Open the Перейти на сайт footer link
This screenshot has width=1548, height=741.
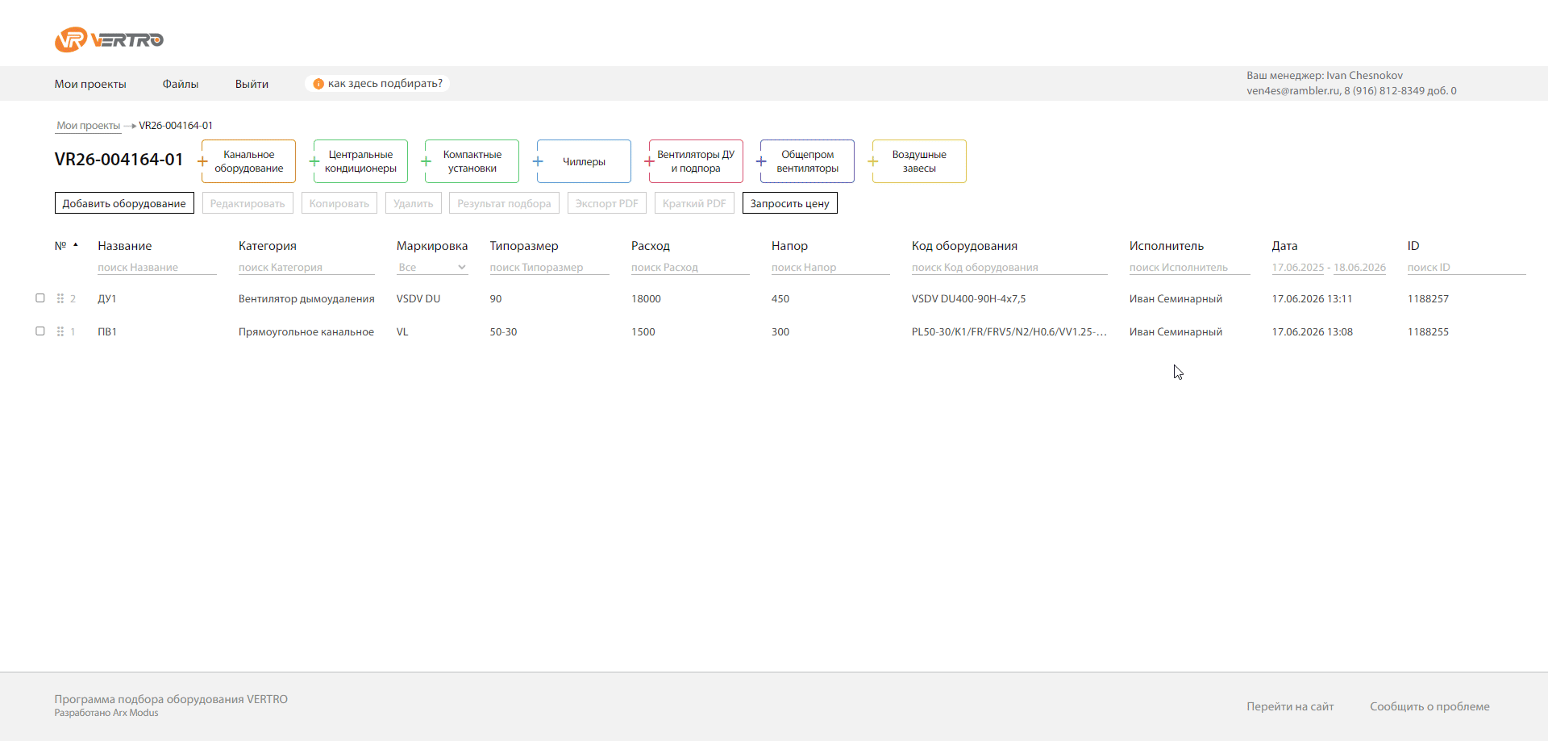tap(1290, 706)
